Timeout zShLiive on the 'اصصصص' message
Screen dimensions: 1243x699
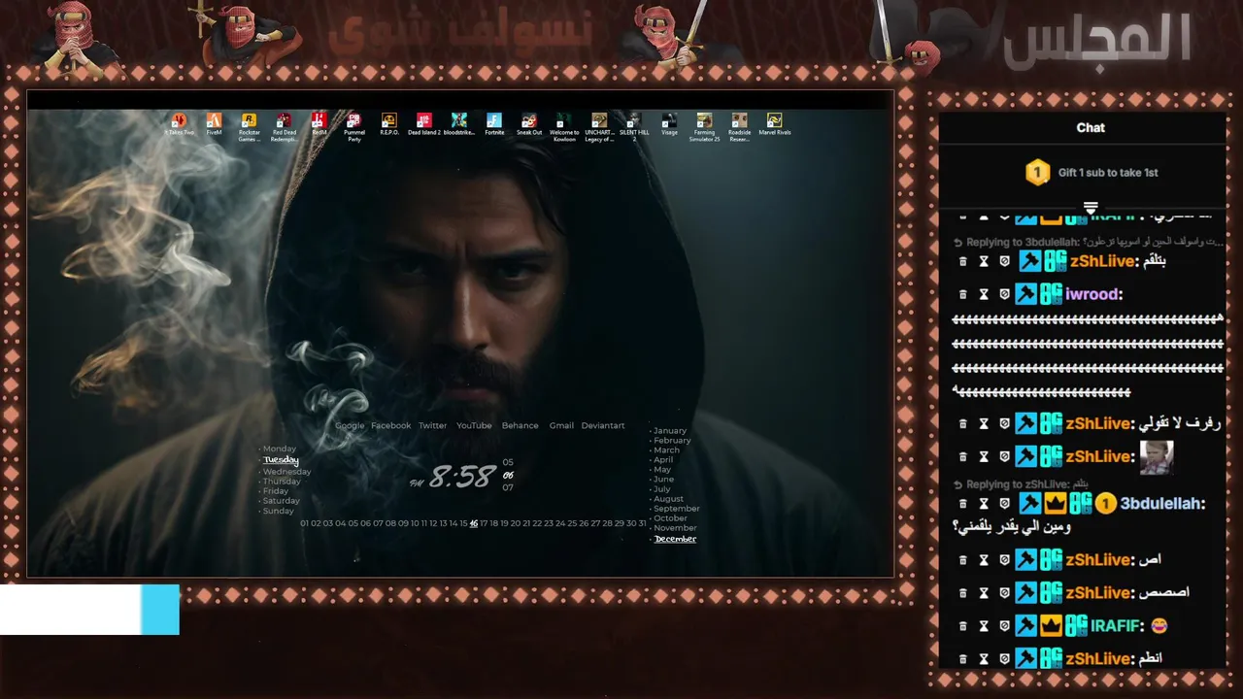[984, 593]
